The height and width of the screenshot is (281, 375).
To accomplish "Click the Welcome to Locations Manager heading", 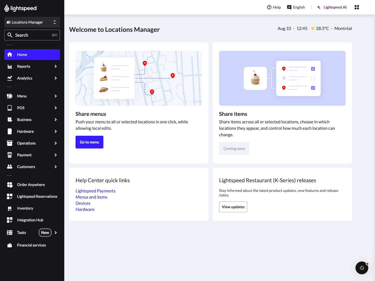I will [114, 29].
